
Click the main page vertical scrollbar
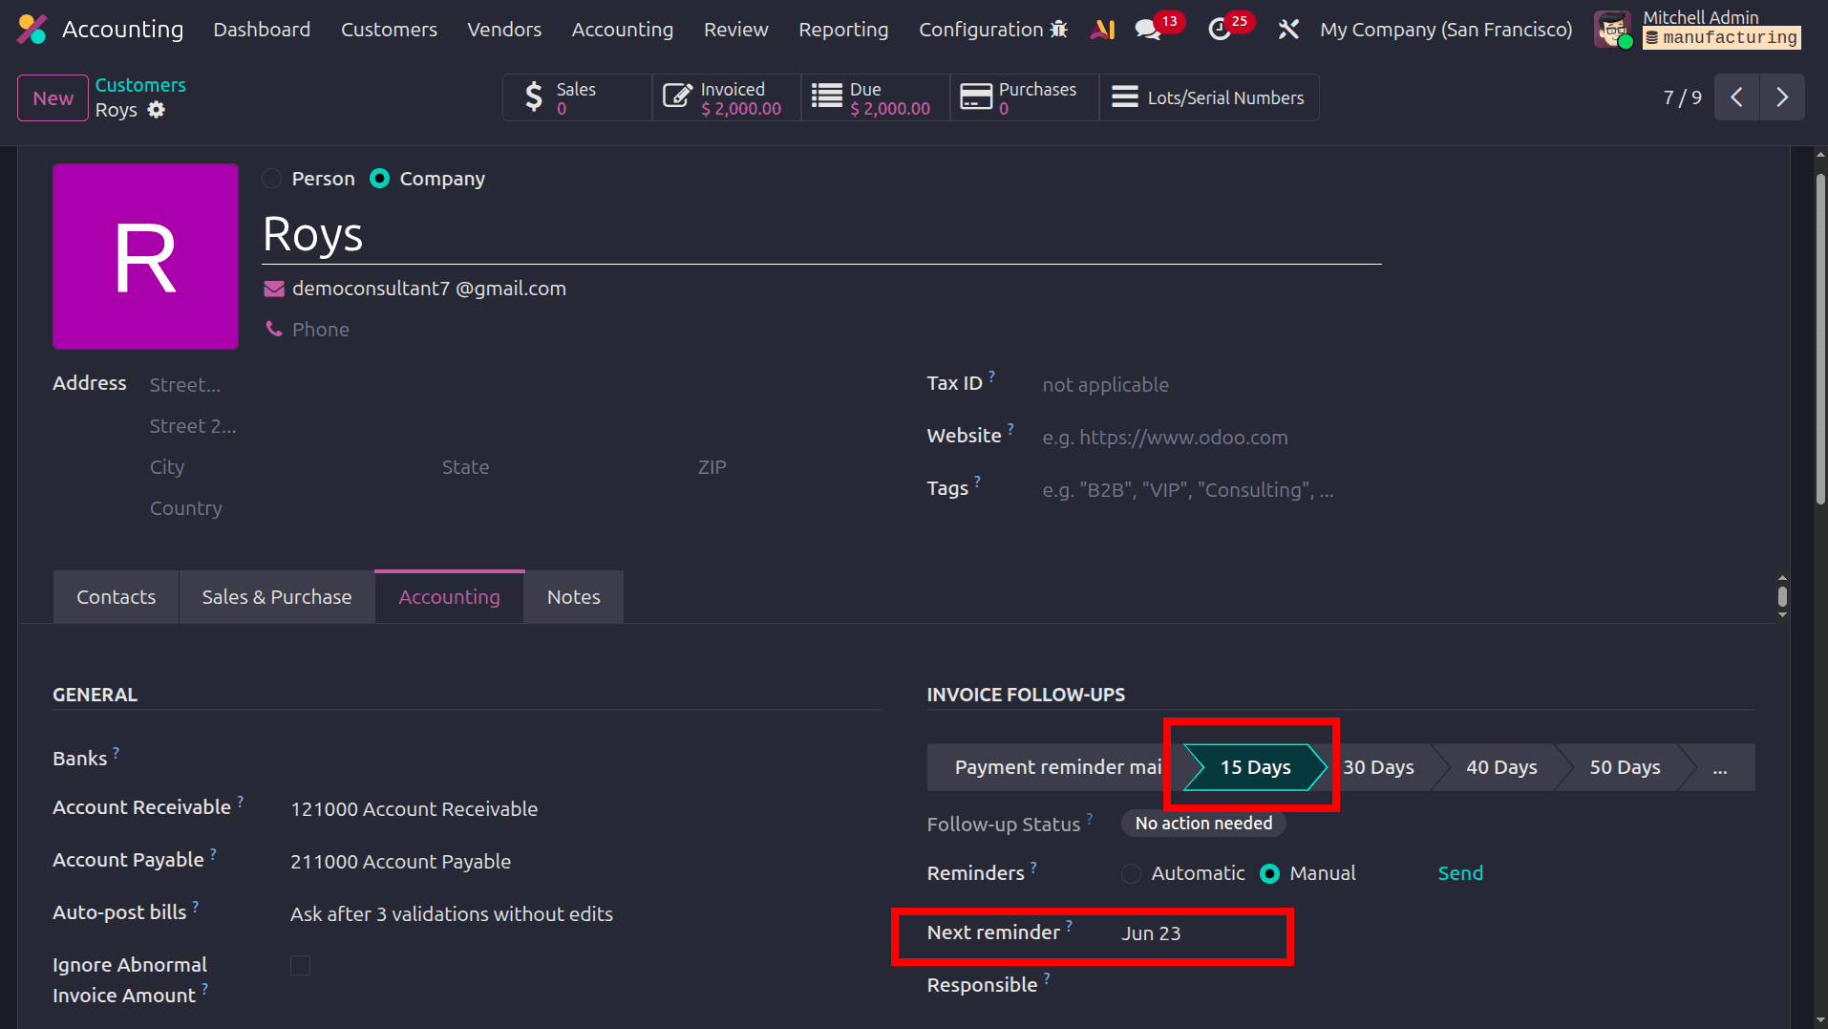coord(1820,339)
